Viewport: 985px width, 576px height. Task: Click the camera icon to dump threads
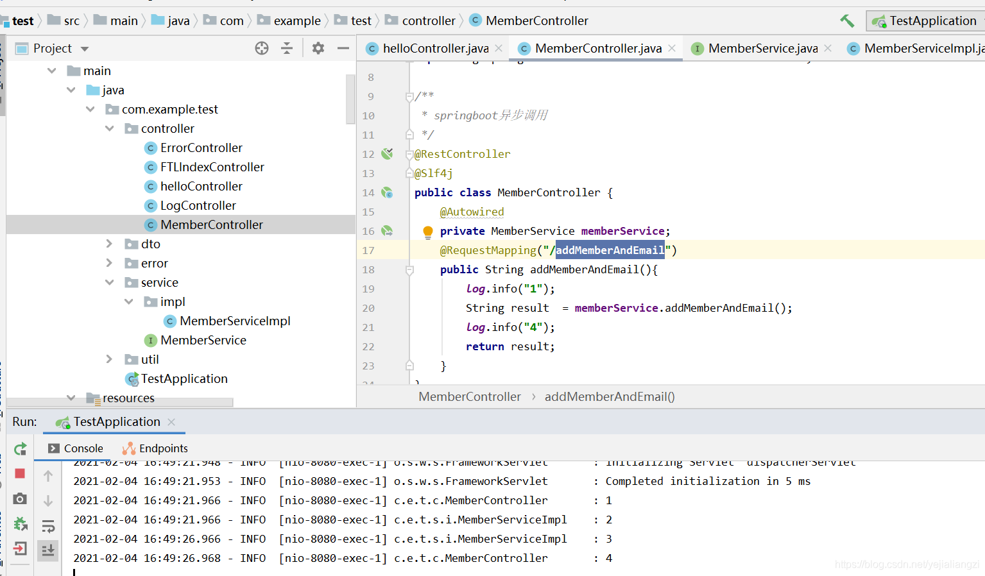tap(20, 498)
